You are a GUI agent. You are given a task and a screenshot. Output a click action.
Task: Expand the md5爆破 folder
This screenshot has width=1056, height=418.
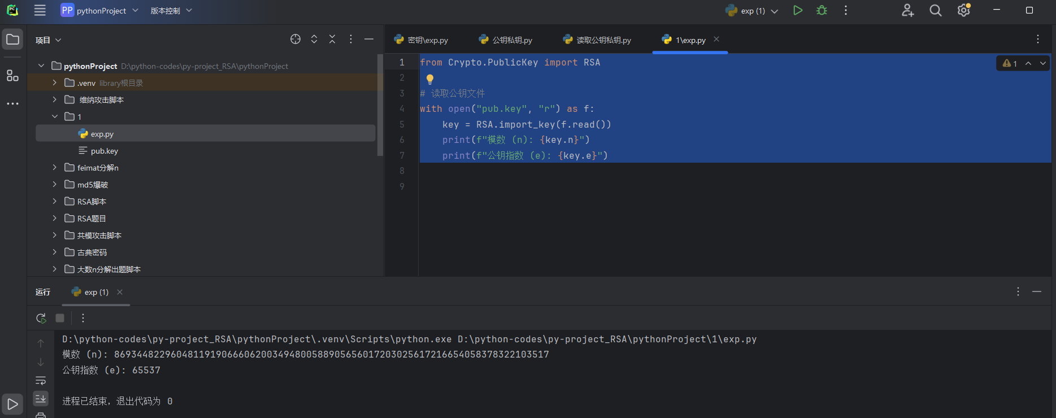[54, 185]
